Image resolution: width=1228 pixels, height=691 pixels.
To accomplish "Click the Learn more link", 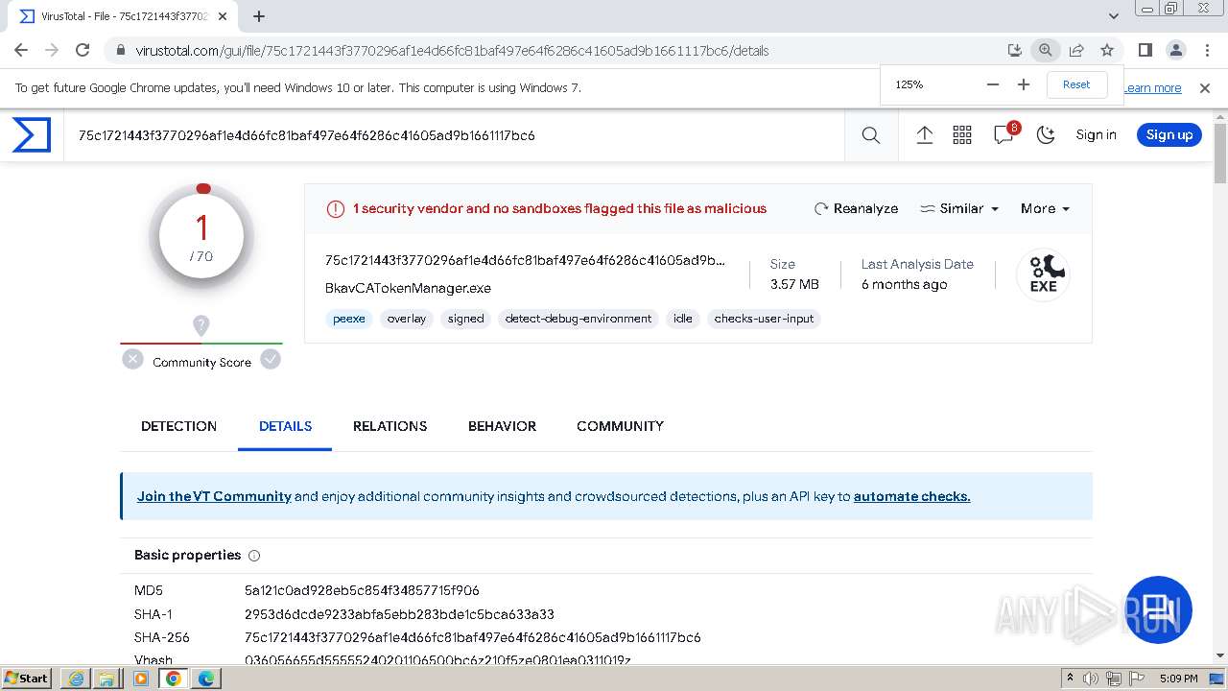I will click(1152, 87).
